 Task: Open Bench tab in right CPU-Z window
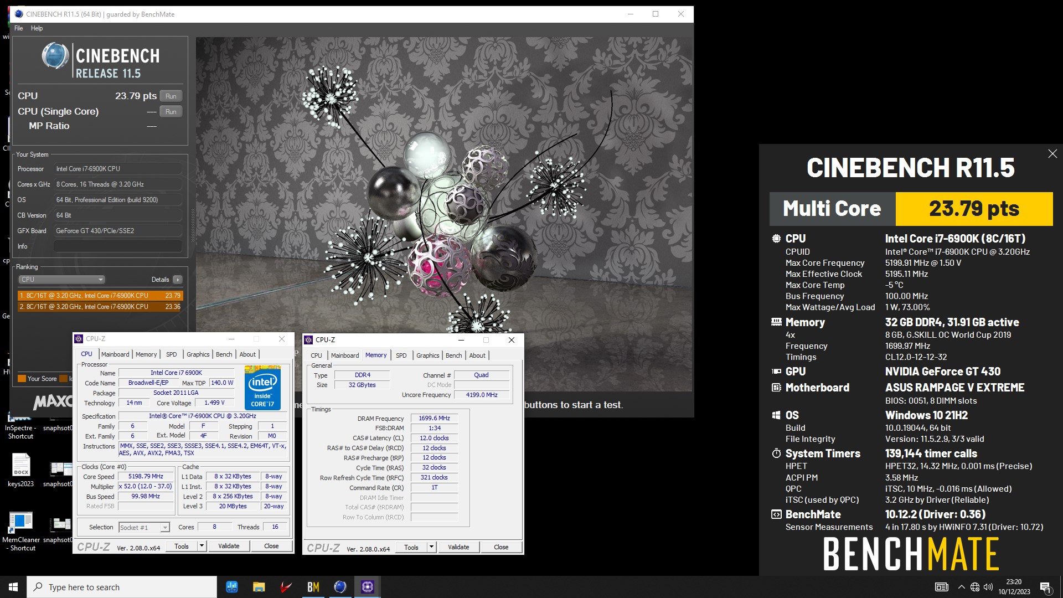[x=454, y=355]
